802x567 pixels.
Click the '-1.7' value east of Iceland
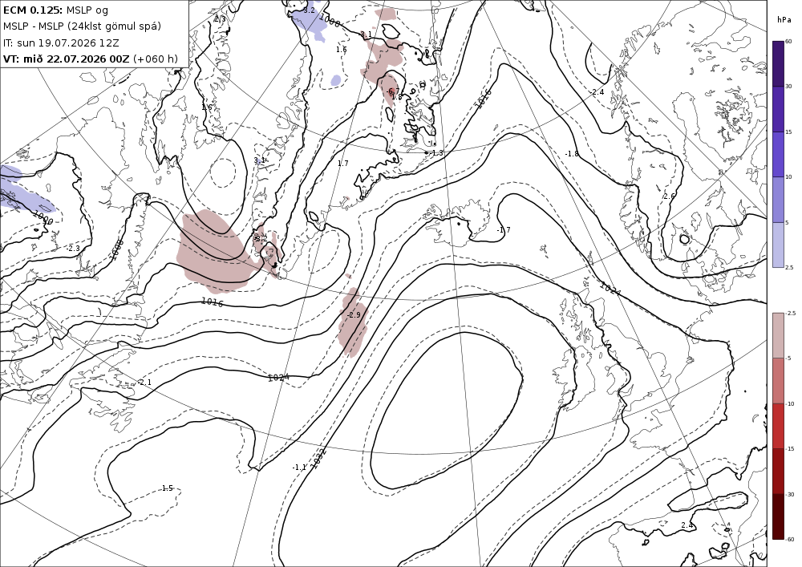coord(504,230)
